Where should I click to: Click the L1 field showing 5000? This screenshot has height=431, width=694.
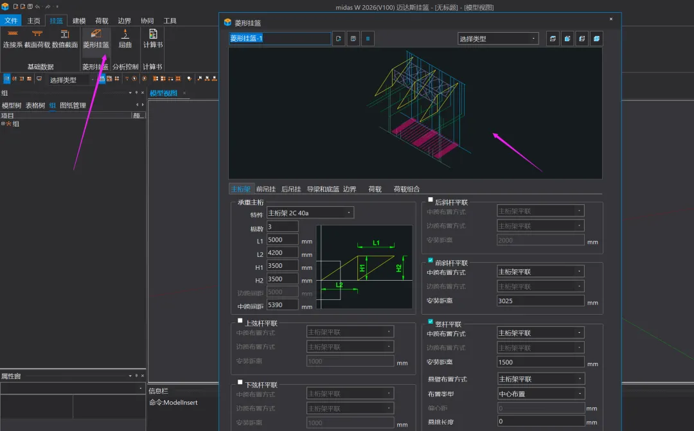point(282,240)
